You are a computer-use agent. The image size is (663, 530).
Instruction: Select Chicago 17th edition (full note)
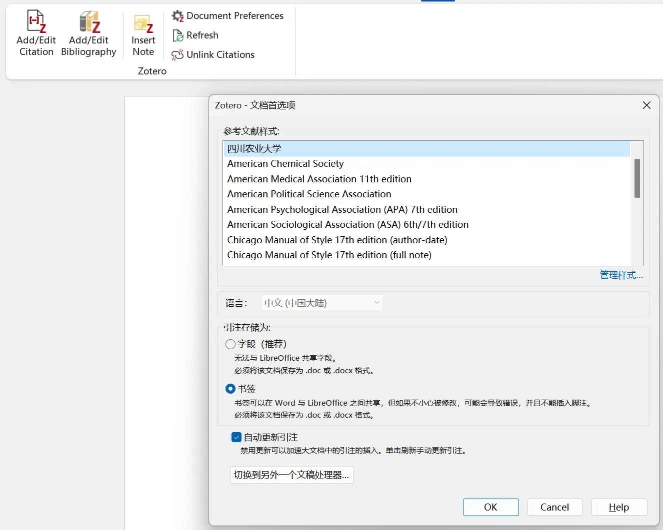click(426, 255)
